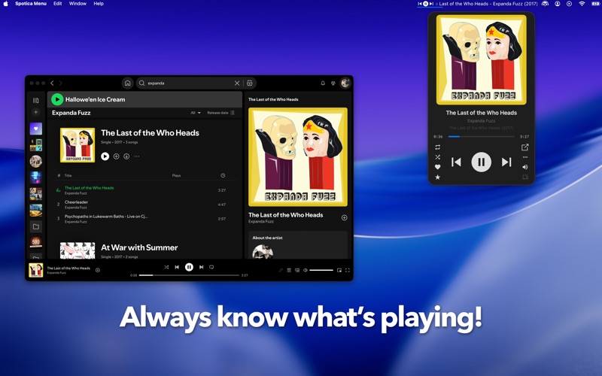Pause playback in the Spotify bottom bar
Viewport: 602px width, 376px height.
(x=189, y=267)
